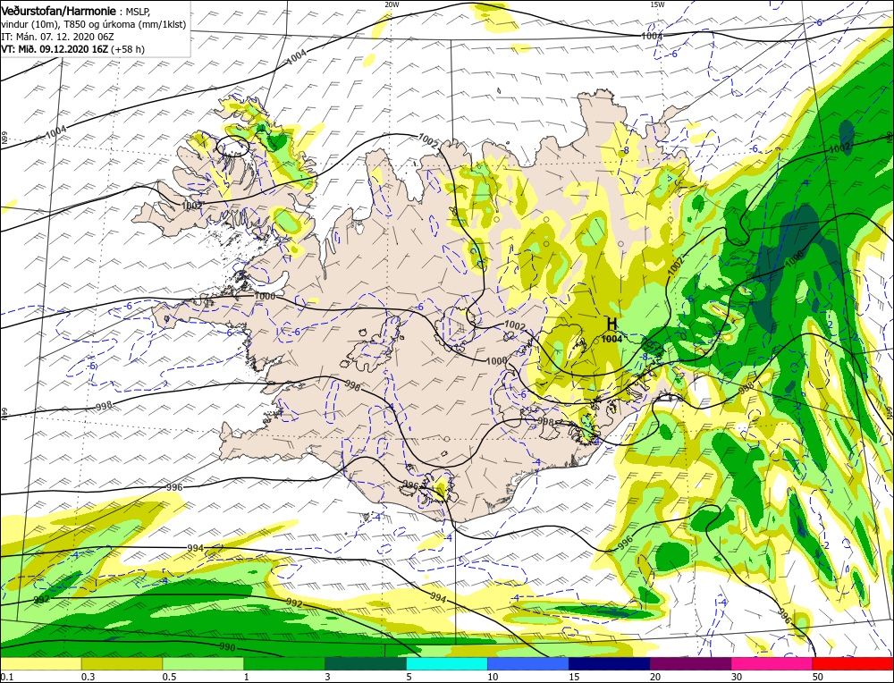
Task: Select the olive 0.3–0.5 mm legend swatch
Action: click(122, 663)
